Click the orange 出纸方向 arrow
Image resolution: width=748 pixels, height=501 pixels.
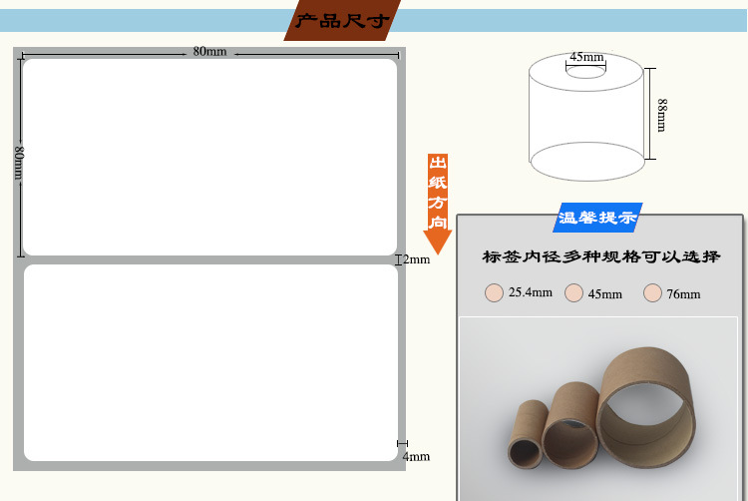point(438,204)
